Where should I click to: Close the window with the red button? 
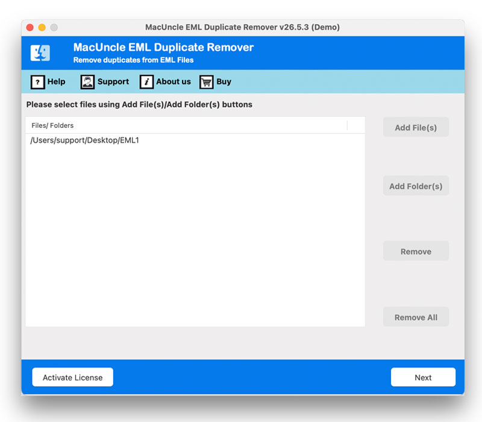point(30,27)
